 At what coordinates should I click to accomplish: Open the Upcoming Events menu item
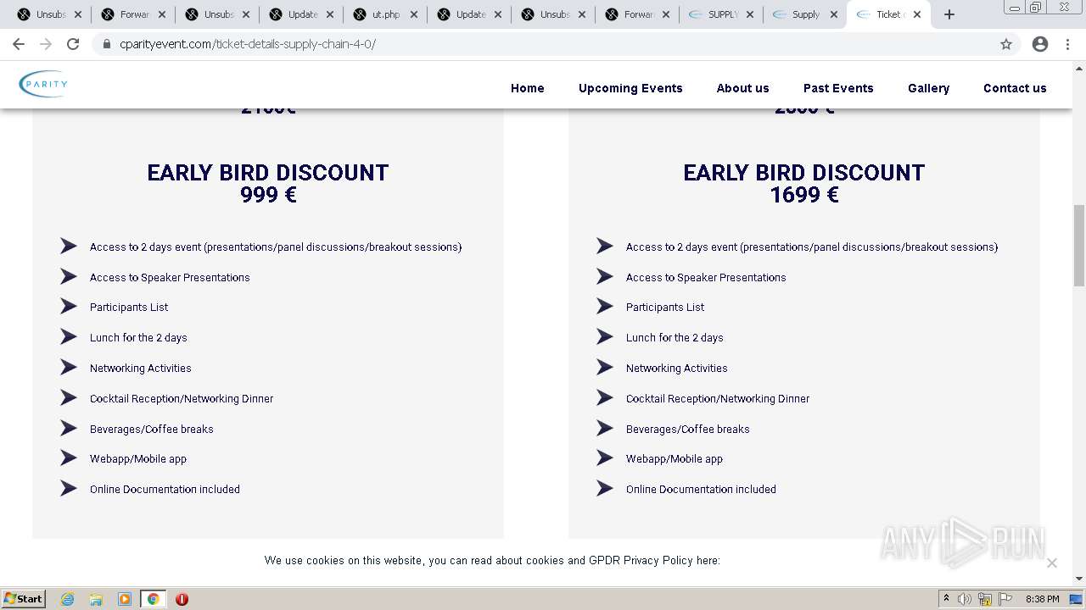click(x=630, y=88)
